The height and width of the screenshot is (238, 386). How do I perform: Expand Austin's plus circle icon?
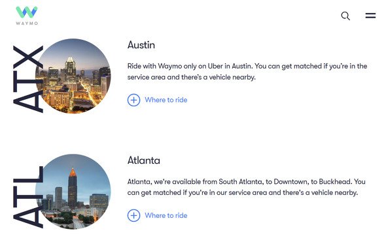point(133,100)
